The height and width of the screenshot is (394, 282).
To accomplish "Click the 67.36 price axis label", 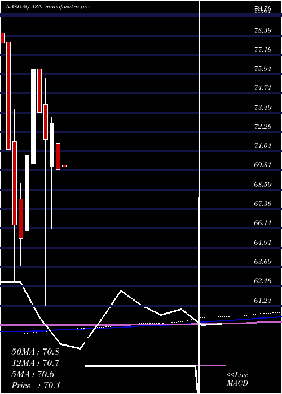I will pyautogui.click(x=263, y=203).
